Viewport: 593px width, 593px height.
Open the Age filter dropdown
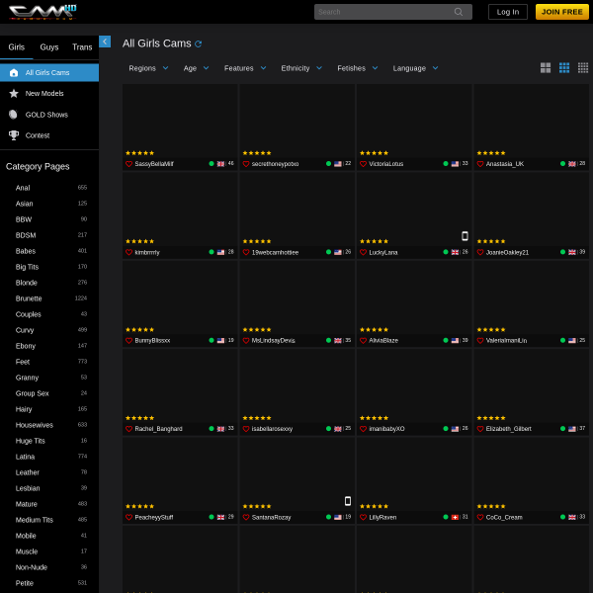point(196,68)
